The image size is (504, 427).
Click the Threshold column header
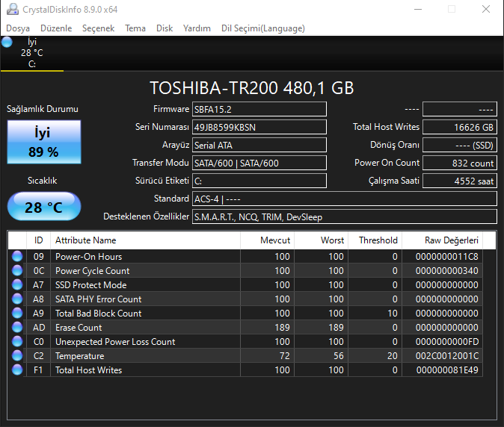click(375, 240)
